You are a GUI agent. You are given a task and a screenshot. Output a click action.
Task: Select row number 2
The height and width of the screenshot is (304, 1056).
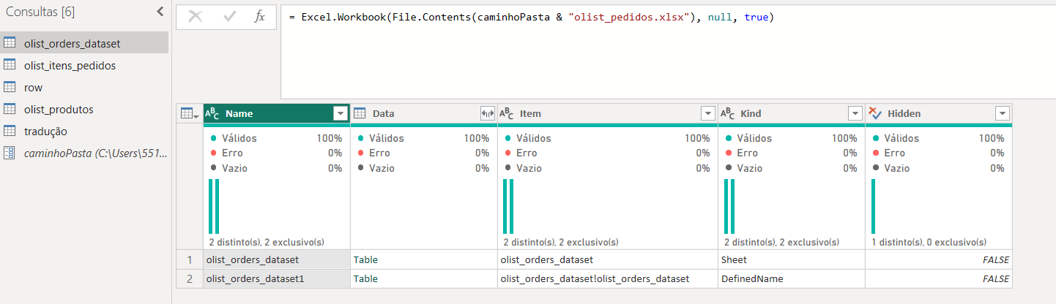click(189, 278)
